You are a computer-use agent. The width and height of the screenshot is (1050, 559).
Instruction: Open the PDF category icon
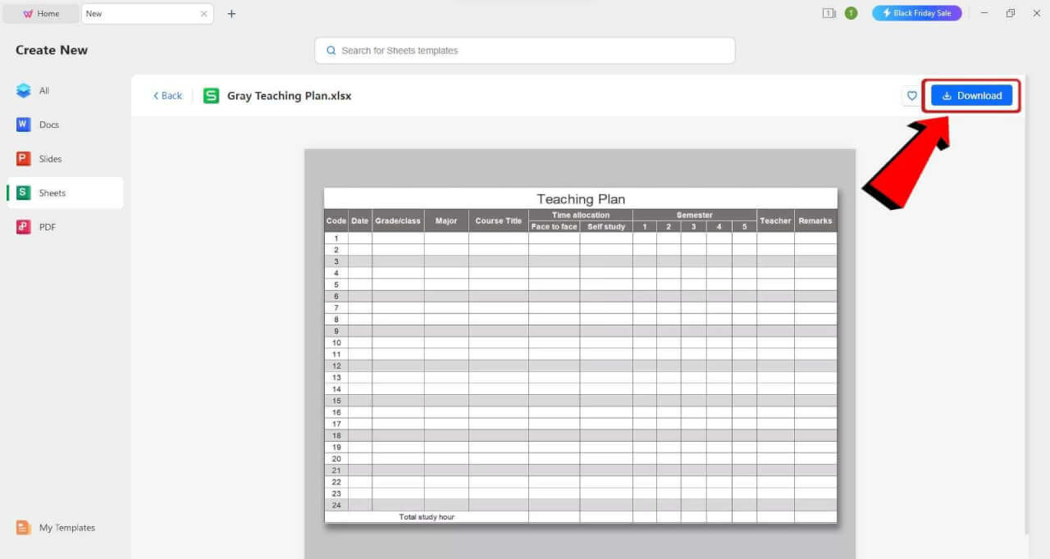[x=23, y=227]
